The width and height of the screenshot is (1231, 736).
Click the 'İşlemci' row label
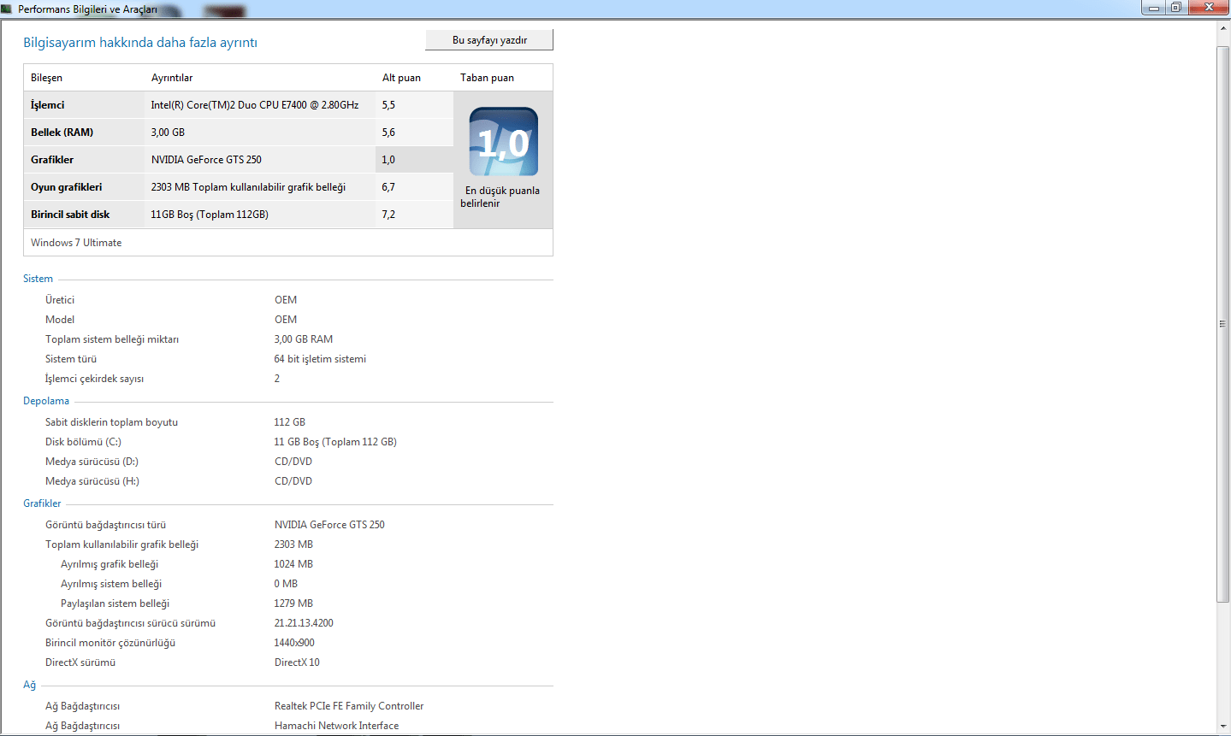point(48,105)
